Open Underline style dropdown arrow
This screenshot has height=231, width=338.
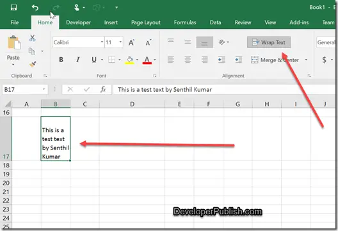pos(102,60)
